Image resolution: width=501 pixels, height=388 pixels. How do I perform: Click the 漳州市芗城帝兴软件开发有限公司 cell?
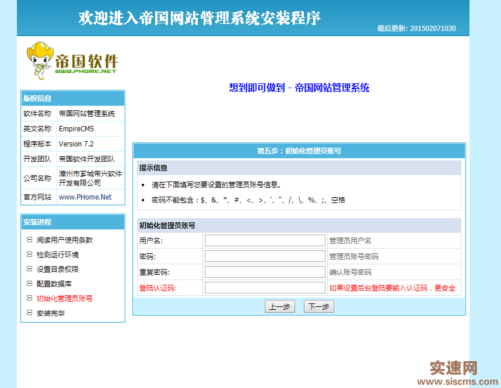point(91,179)
